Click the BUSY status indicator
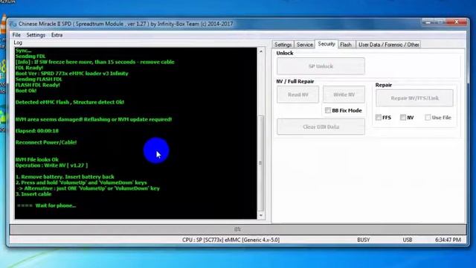This screenshot has width=476, height=268. [364, 240]
